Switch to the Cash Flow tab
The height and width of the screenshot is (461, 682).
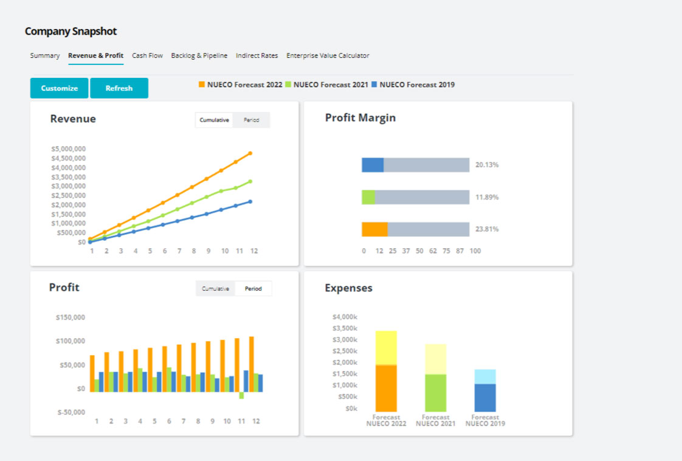tap(147, 55)
